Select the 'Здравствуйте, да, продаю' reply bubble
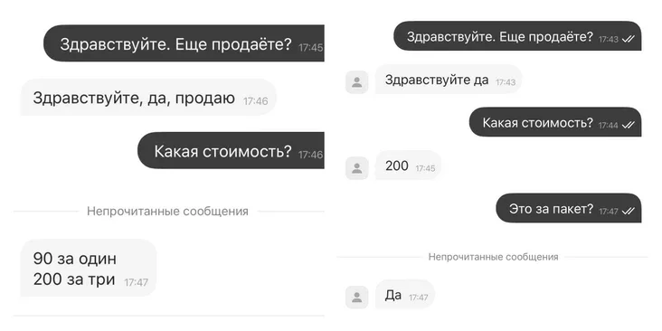 click(148, 97)
